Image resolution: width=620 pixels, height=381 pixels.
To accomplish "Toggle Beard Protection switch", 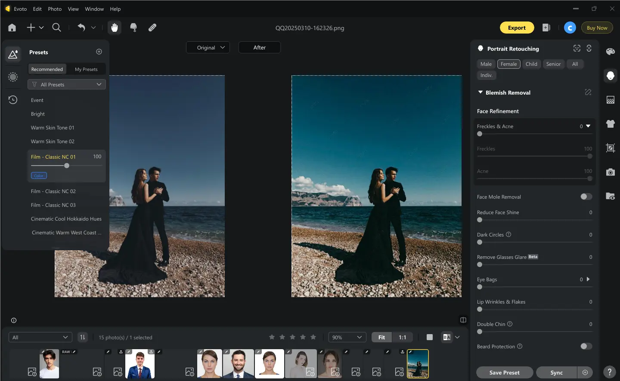I will pos(586,346).
